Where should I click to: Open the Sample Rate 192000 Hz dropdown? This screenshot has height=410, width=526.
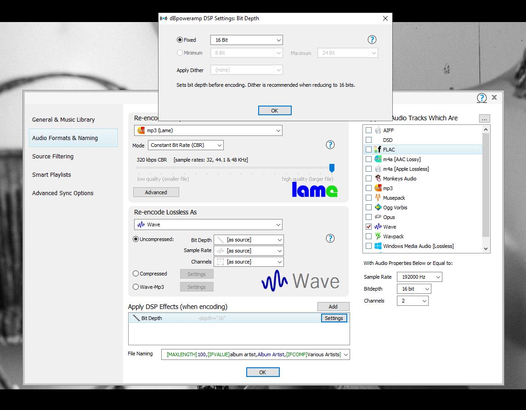point(419,277)
